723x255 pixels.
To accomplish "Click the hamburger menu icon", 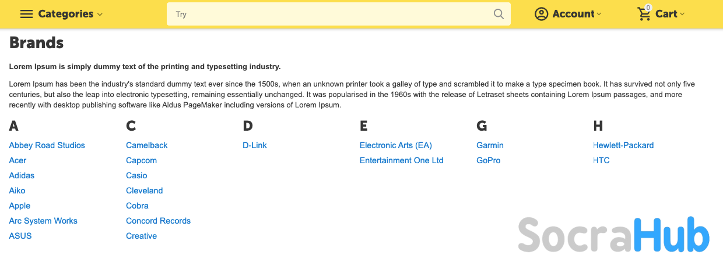I will (x=26, y=14).
